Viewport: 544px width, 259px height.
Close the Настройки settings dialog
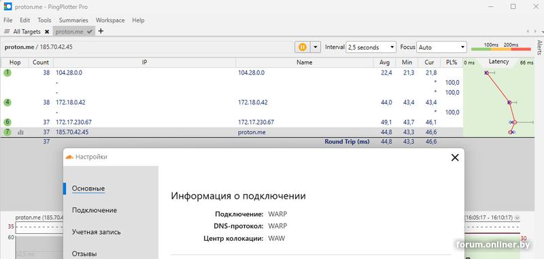pos(454,158)
